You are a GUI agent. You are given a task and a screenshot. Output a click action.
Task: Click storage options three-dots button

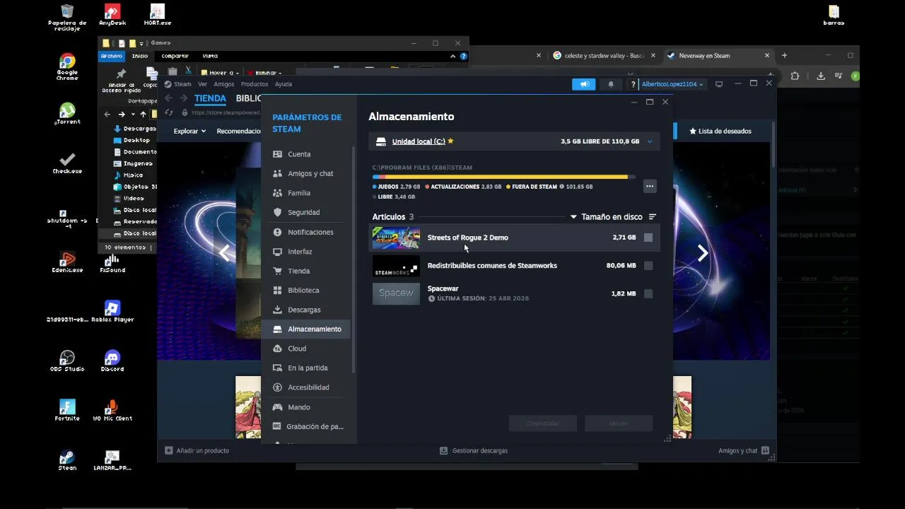point(650,187)
